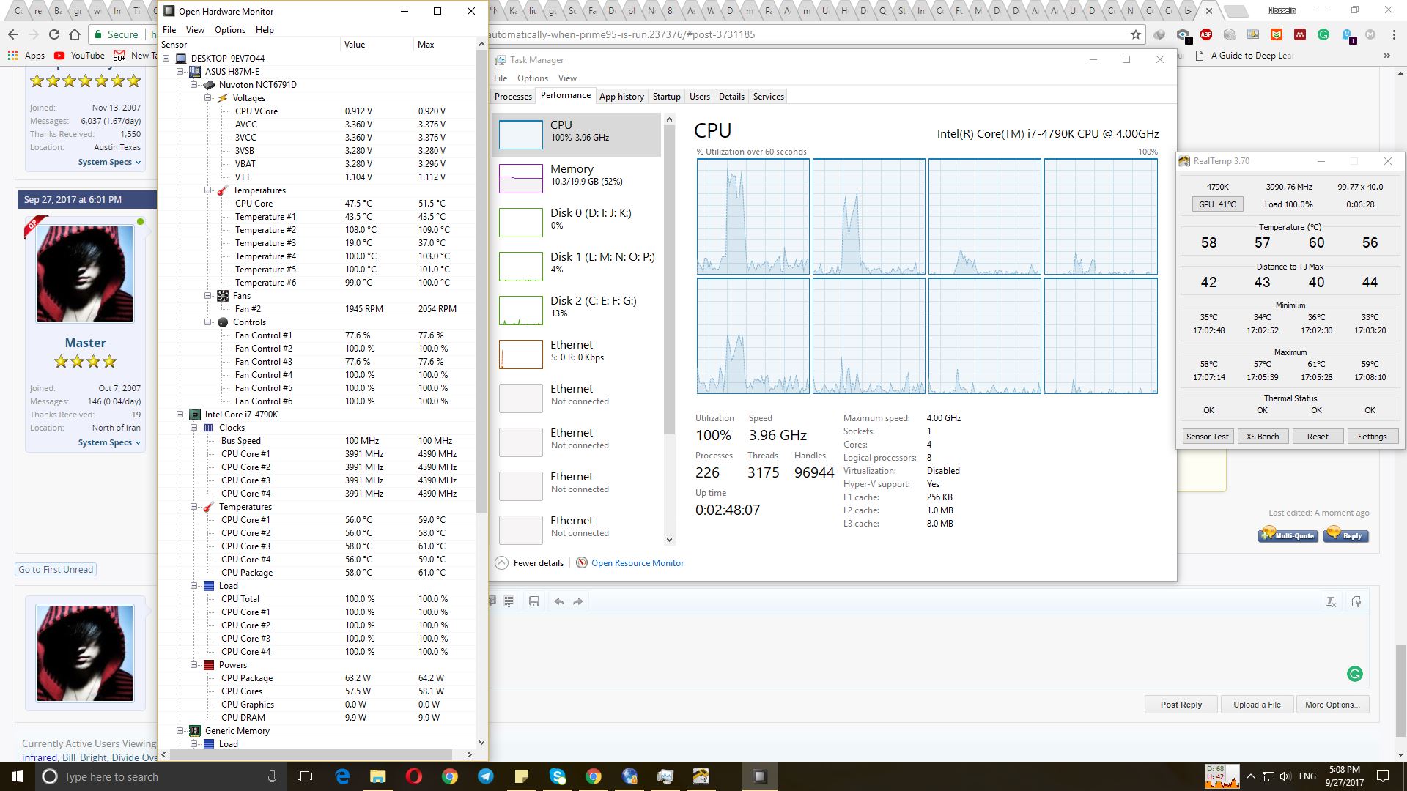The height and width of the screenshot is (791, 1407).
Task: Go to First Unread link
Action: [56, 570]
